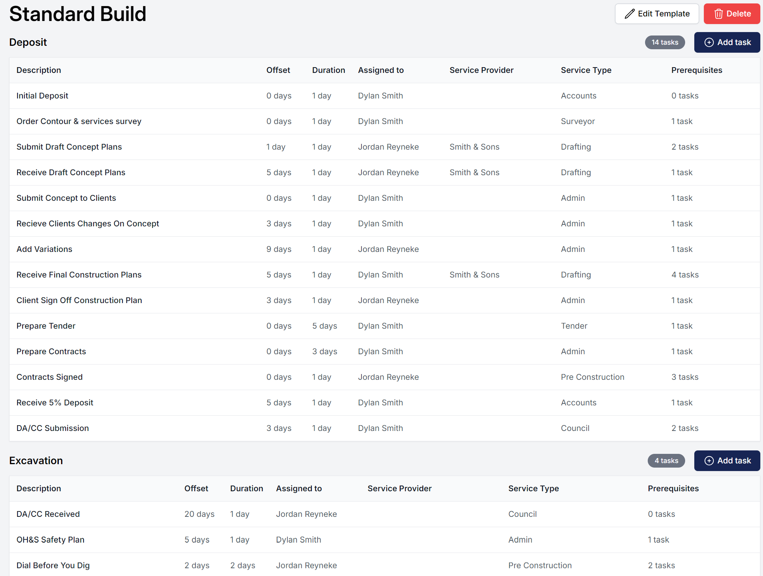763x576 pixels.
Task: Add a task to the Deposit section
Action: coord(727,42)
